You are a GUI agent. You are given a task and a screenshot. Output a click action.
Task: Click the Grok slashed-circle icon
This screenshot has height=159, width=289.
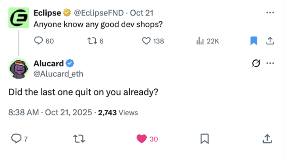(x=256, y=63)
